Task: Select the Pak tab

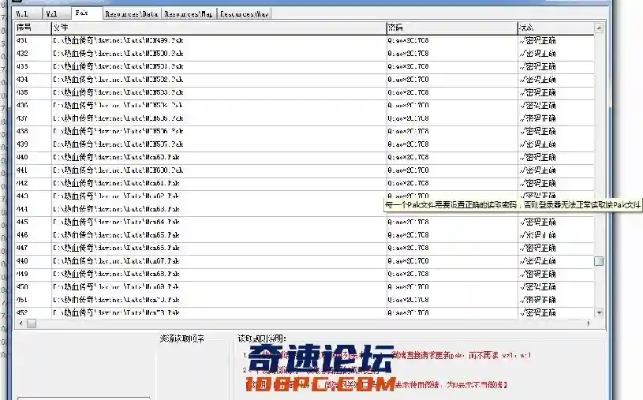Action: tap(87, 13)
